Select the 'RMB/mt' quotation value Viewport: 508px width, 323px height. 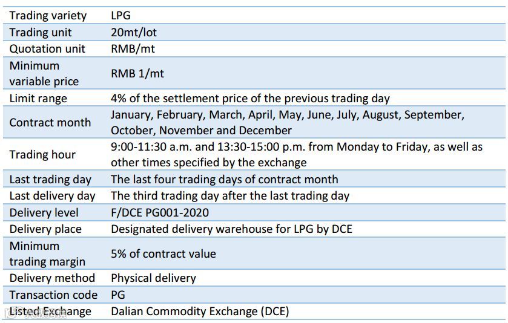[x=133, y=48]
